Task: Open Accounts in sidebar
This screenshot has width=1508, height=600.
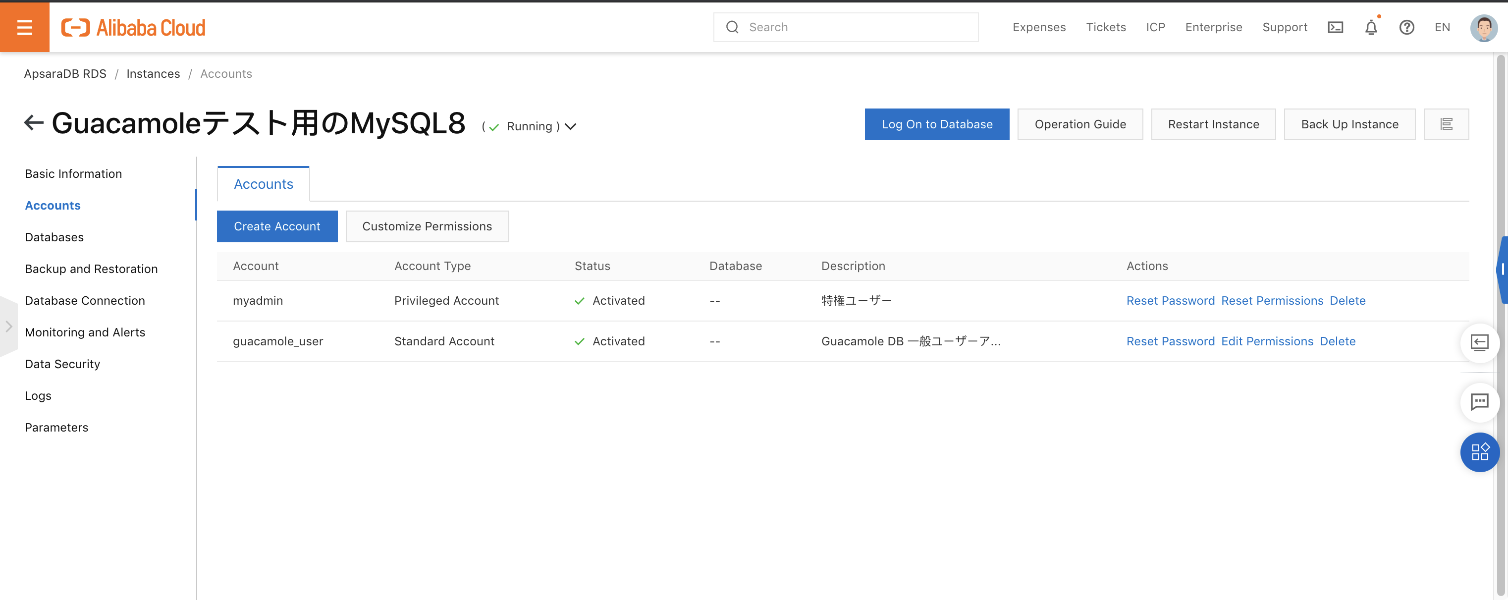Action: 53,206
